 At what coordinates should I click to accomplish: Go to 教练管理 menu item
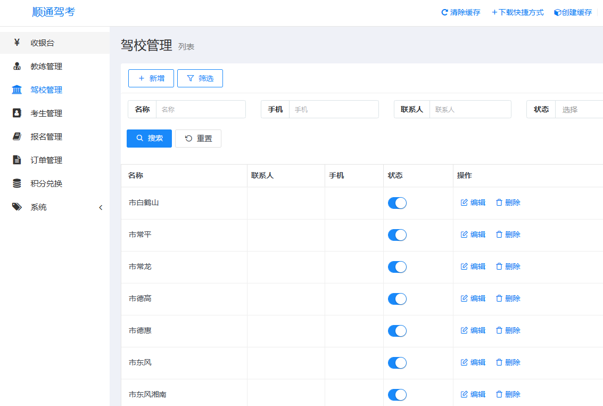point(55,66)
